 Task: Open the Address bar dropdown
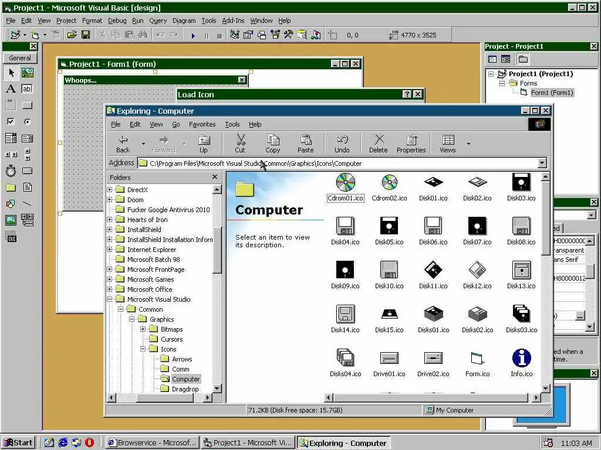click(x=542, y=163)
